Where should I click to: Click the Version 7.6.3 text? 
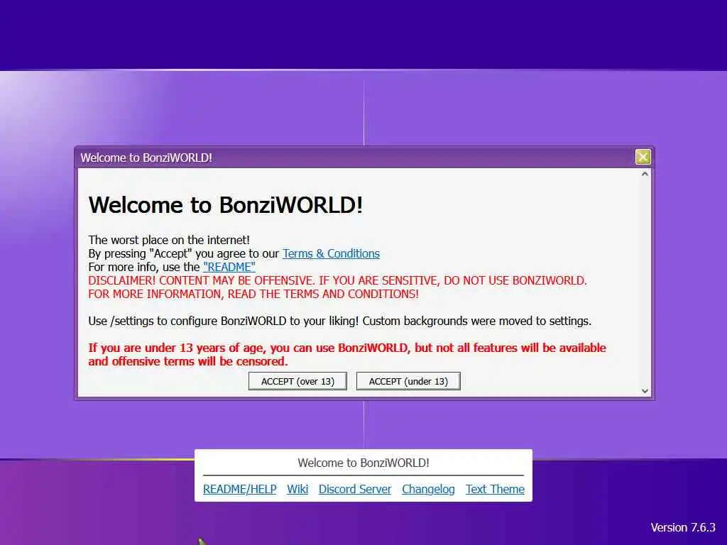click(683, 527)
